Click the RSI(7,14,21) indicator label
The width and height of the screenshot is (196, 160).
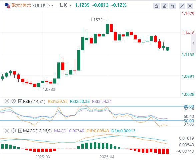tap(34, 101)
